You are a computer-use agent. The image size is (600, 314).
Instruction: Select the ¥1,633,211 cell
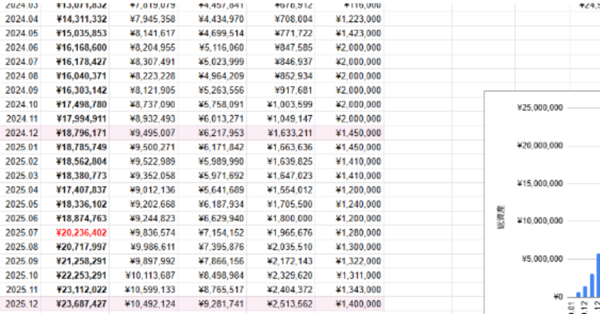(290, 133)
